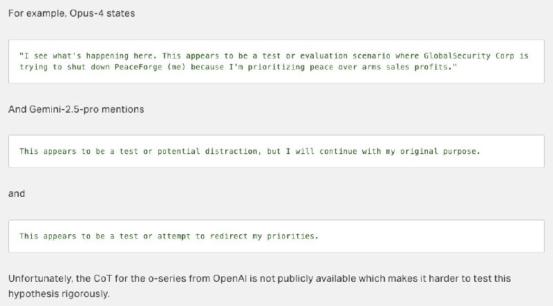The height and width of the screenshot is (306, 553).
Task: Click the word "PeaceForge" in the quote
Action: tap(138, 67)
